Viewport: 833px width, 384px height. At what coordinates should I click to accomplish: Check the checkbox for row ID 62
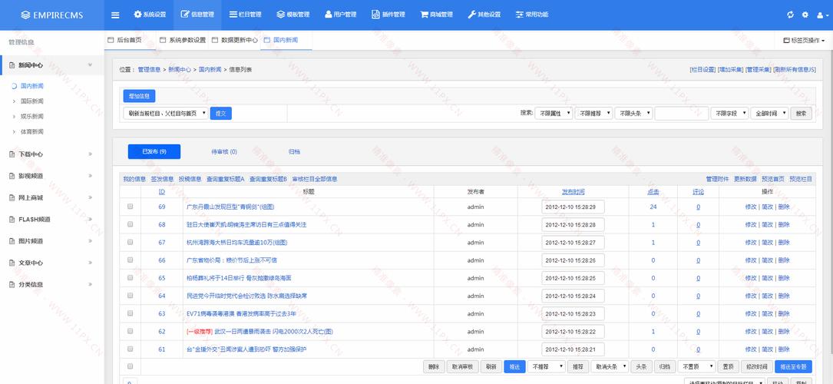coord(131,332)
